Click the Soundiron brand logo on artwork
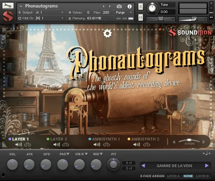Viewport: 215px width, 181px height. click(190, 33)
